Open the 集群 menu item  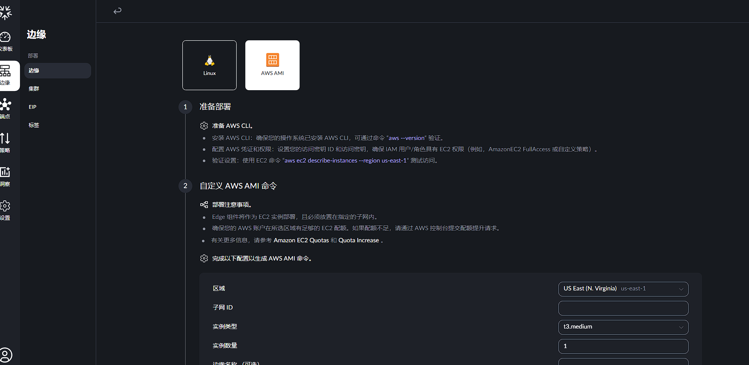[x=34, y=89]
